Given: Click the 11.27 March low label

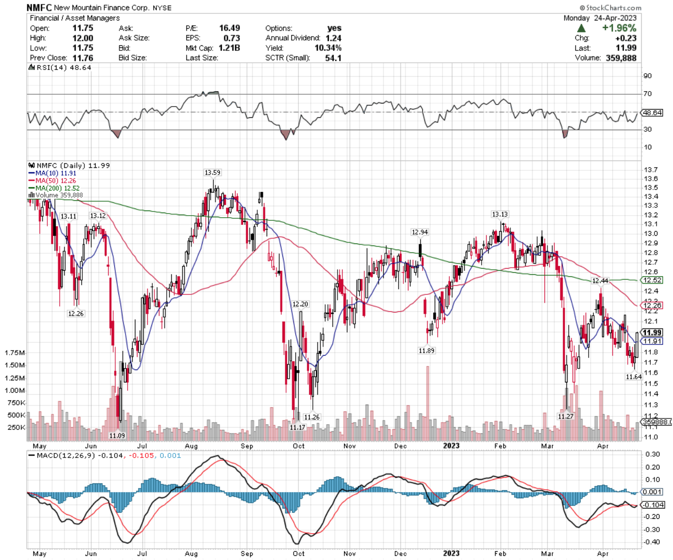Looking at the screenshot, I should [x=565, y=416].
